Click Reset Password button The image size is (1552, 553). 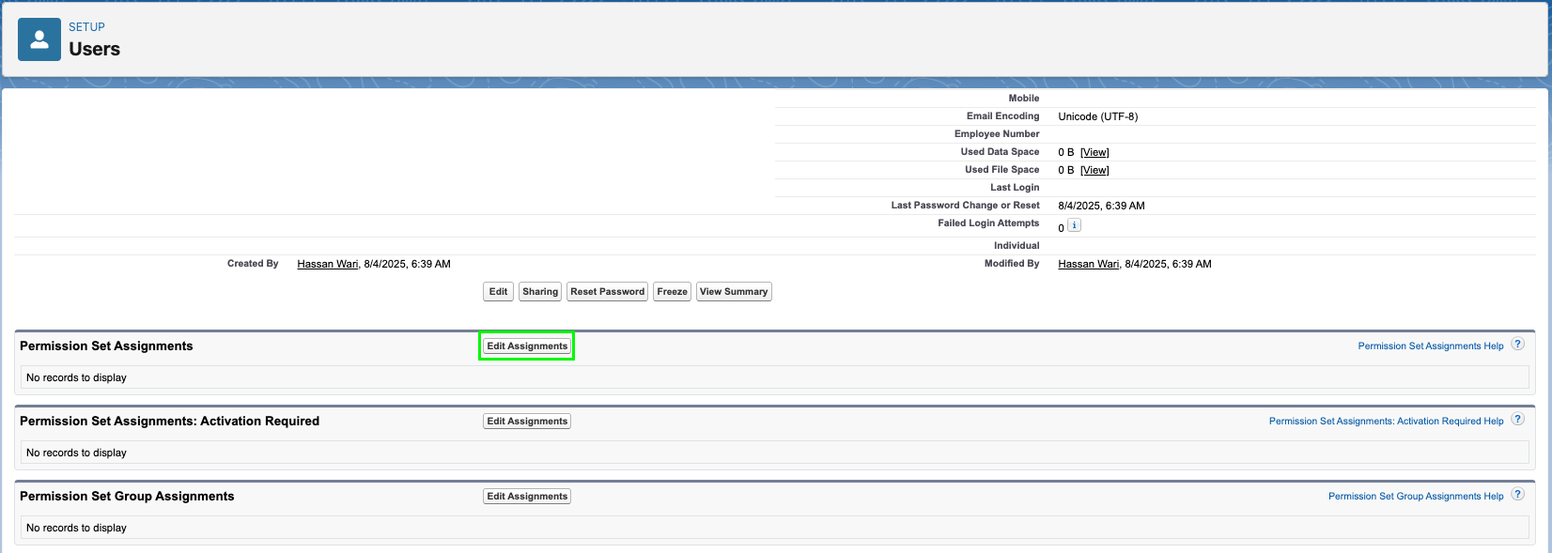607,292
